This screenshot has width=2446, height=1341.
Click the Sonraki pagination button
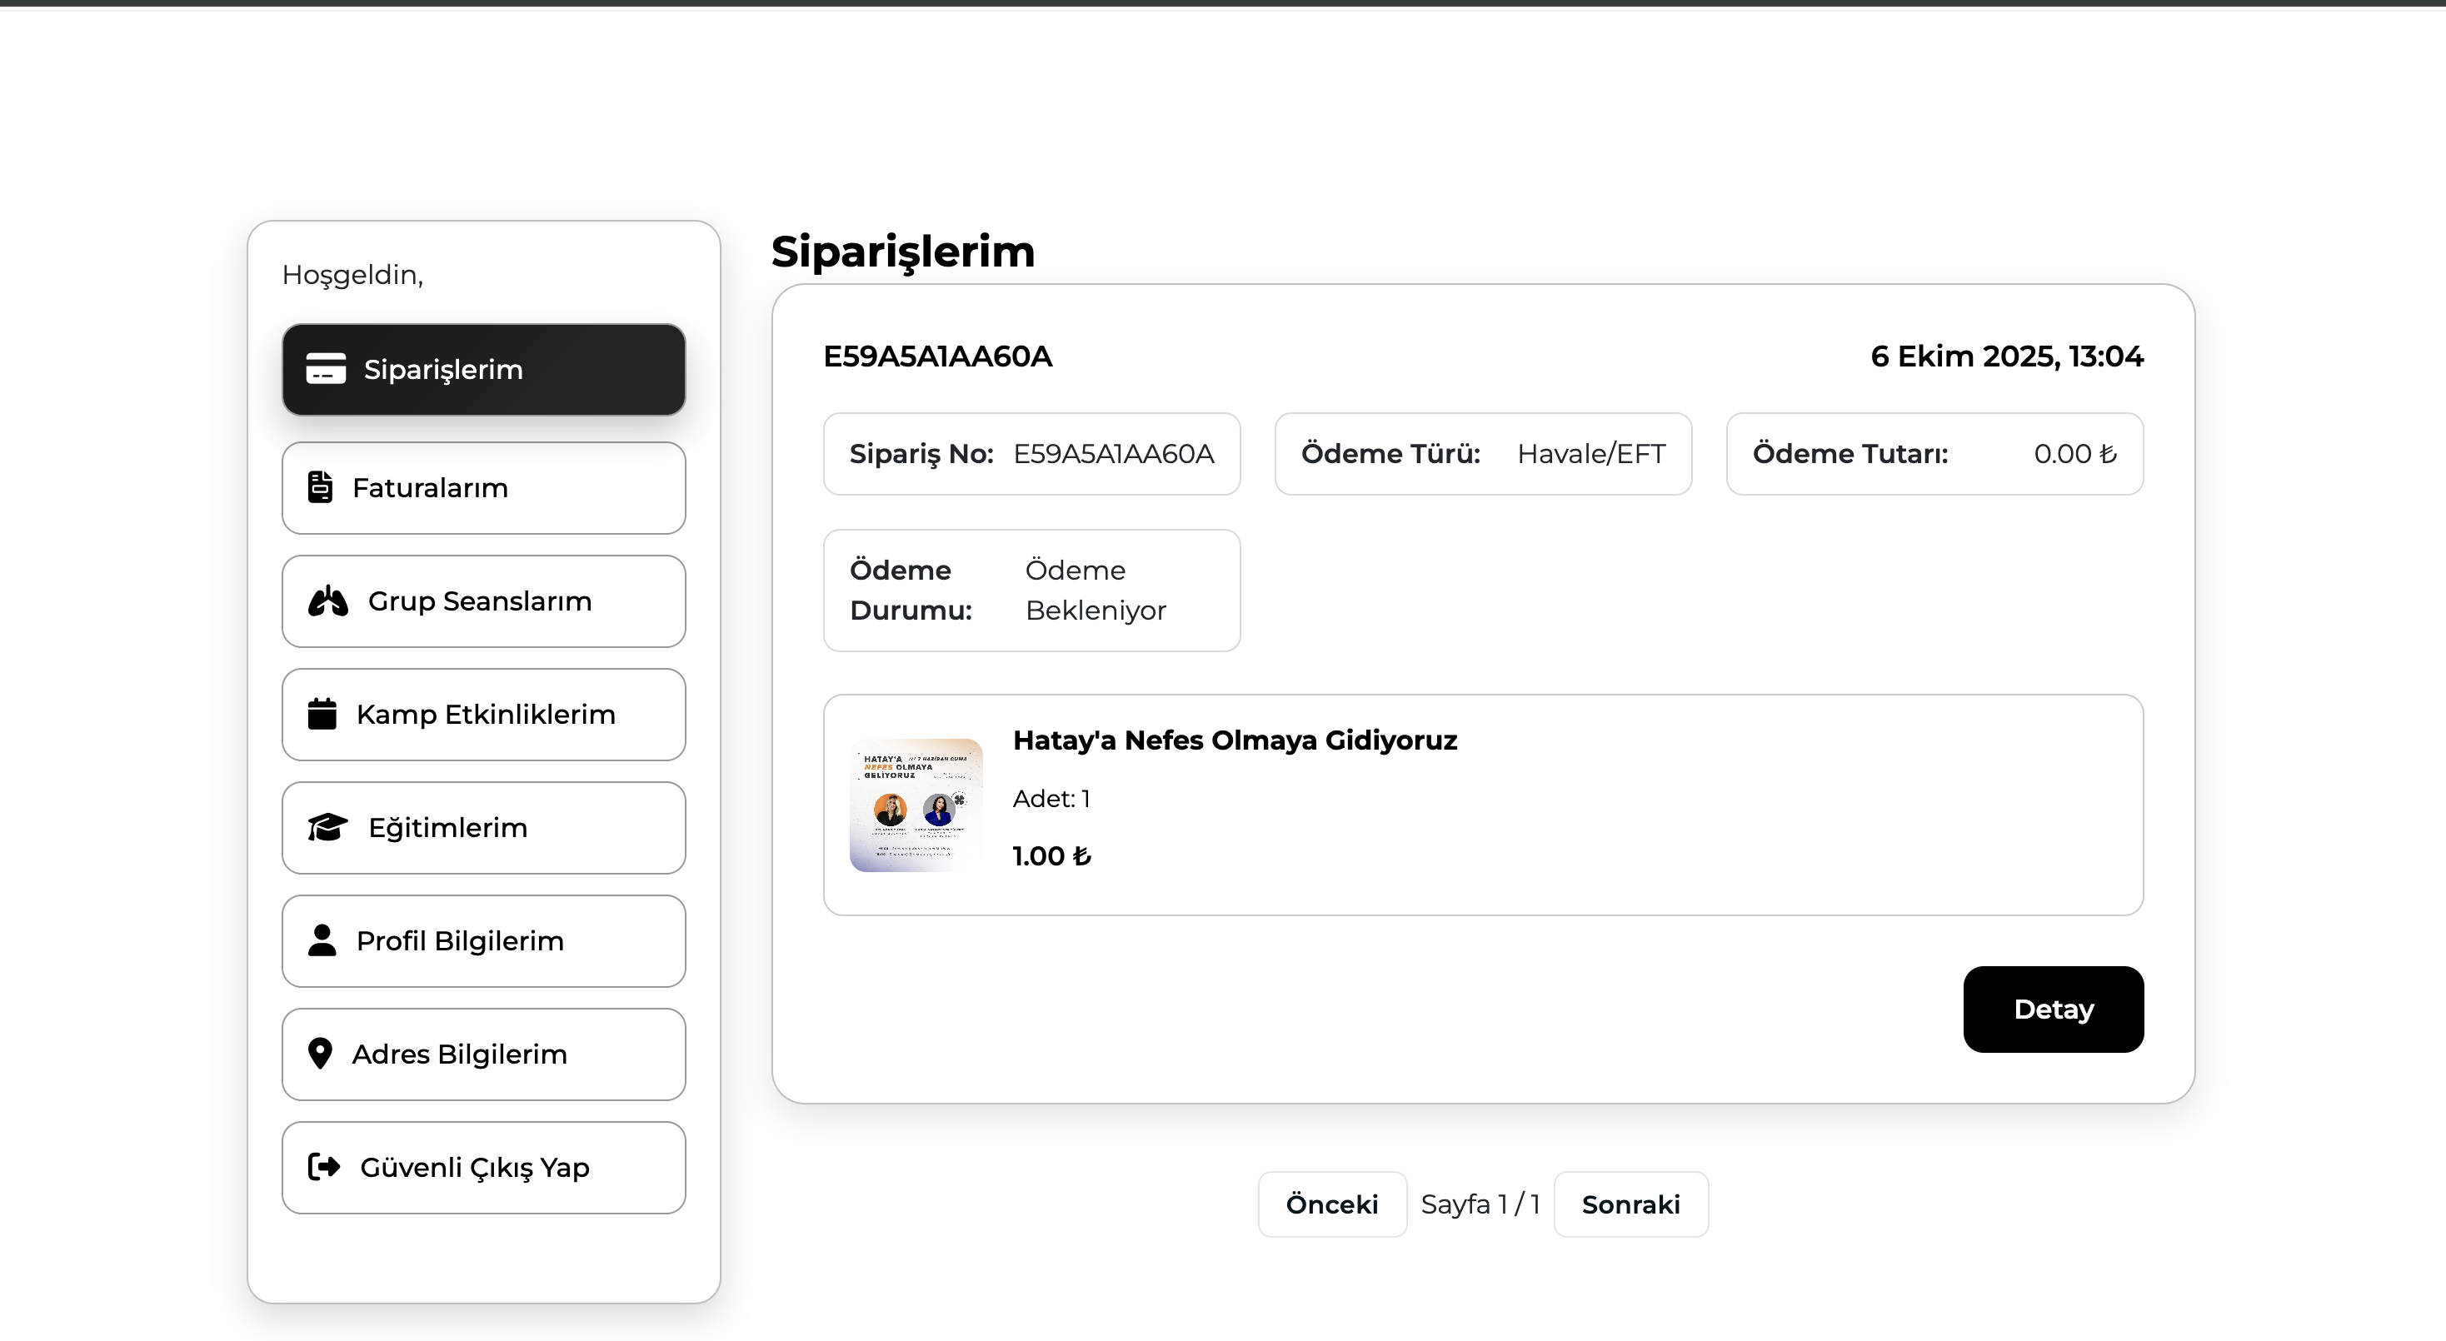click(x=1630, y=1204)
